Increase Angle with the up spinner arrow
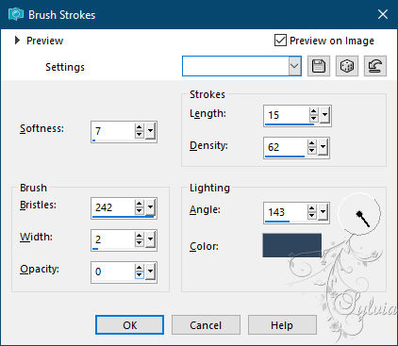The height and width of the screenshot is (346, 398). [x=311, y=208]
